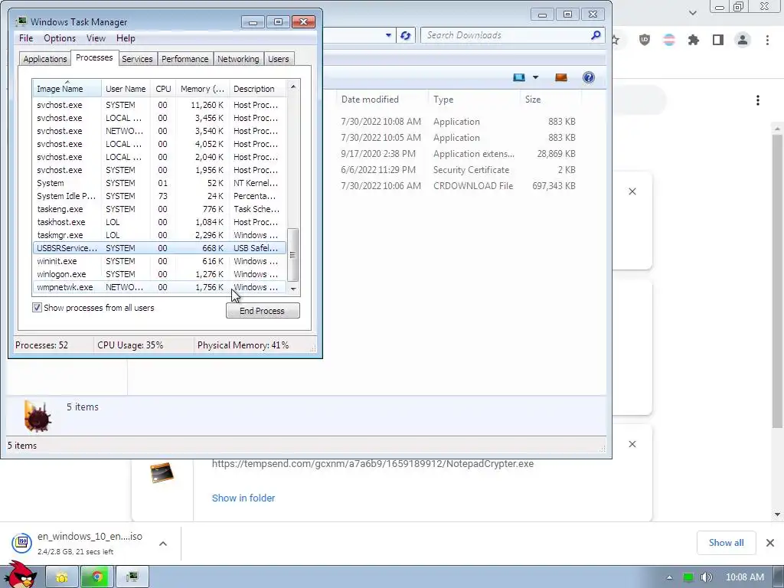Open the File menu in Task Manager

coord(26,38)
